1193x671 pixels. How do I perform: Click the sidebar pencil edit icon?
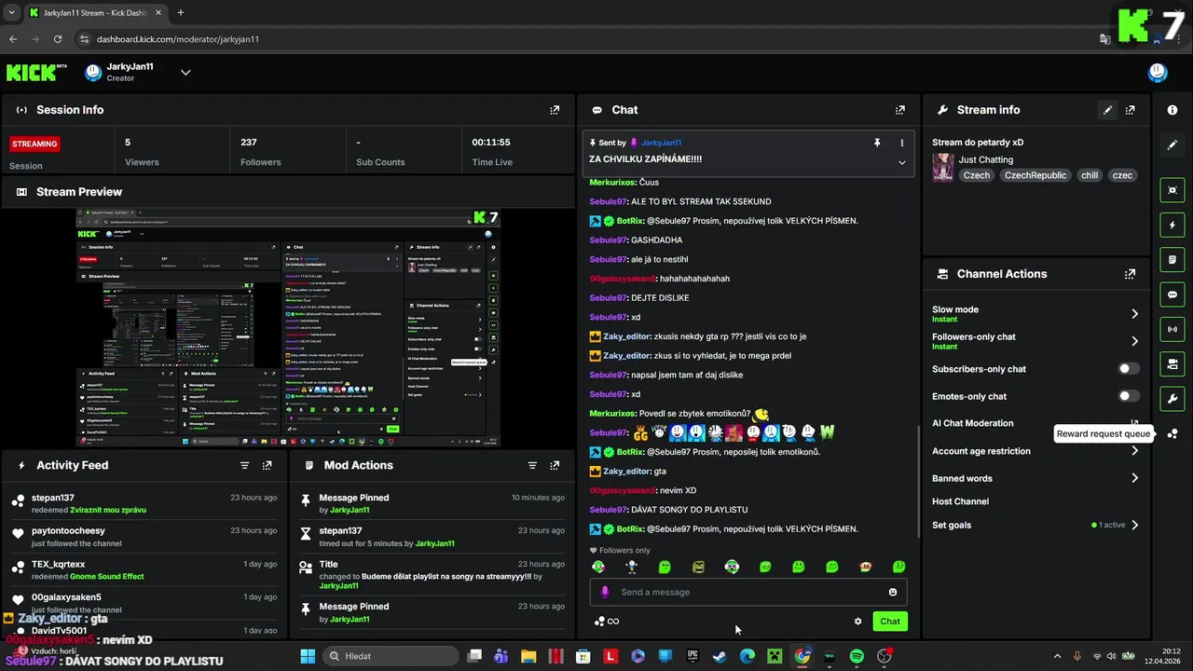(1172, 144)
